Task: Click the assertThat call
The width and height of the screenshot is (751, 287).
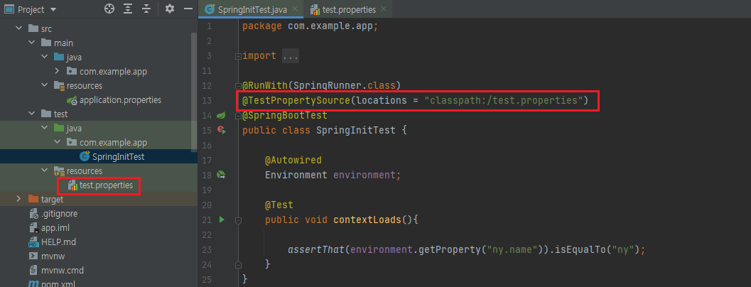Action: pyautogui.click(x=316, y=249)
